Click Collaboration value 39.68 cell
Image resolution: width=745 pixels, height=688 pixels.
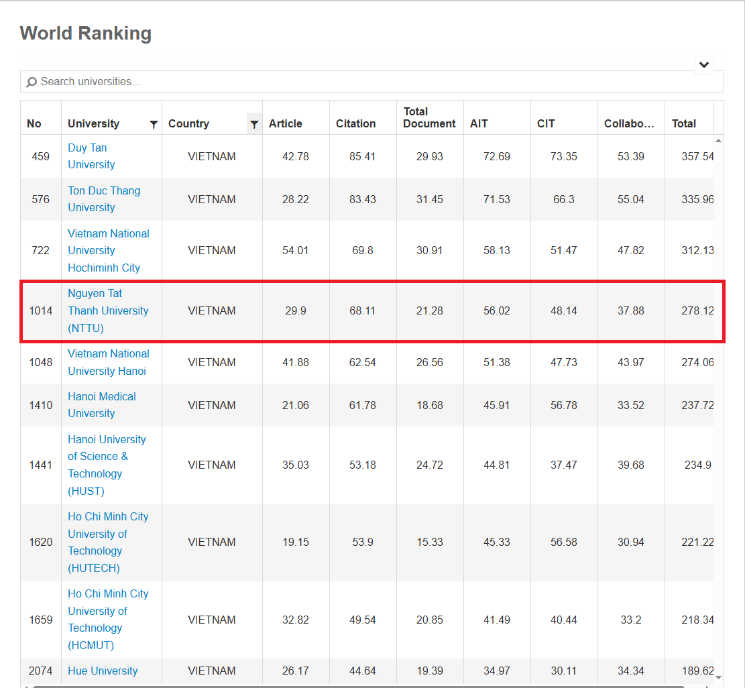click(x=630, y=465)
